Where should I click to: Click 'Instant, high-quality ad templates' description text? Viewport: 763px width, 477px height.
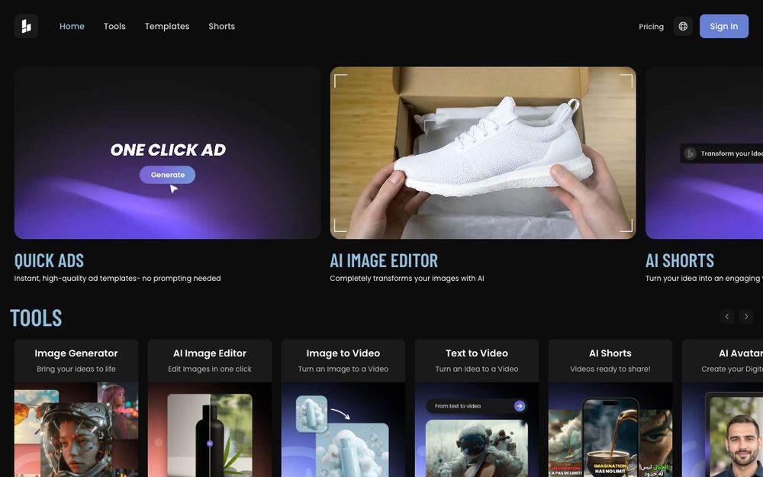pos(118,279)
